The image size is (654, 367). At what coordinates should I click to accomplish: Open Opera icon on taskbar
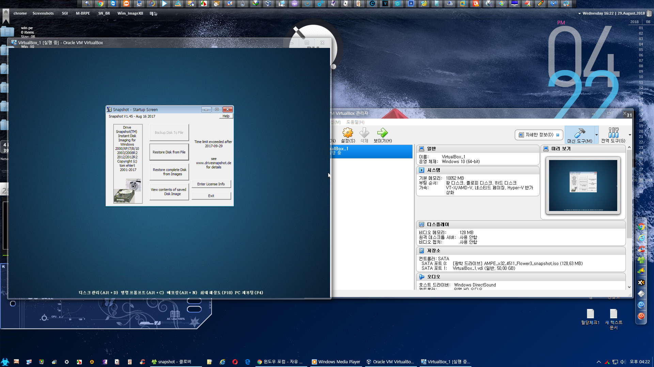point(235,362)
